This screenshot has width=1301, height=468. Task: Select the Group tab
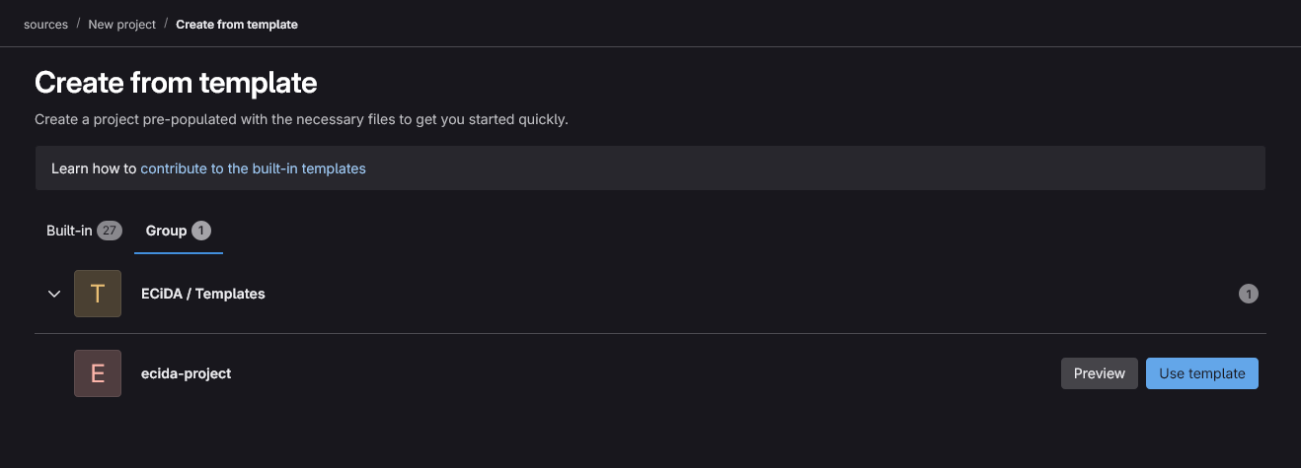click(x=179, y=231)
